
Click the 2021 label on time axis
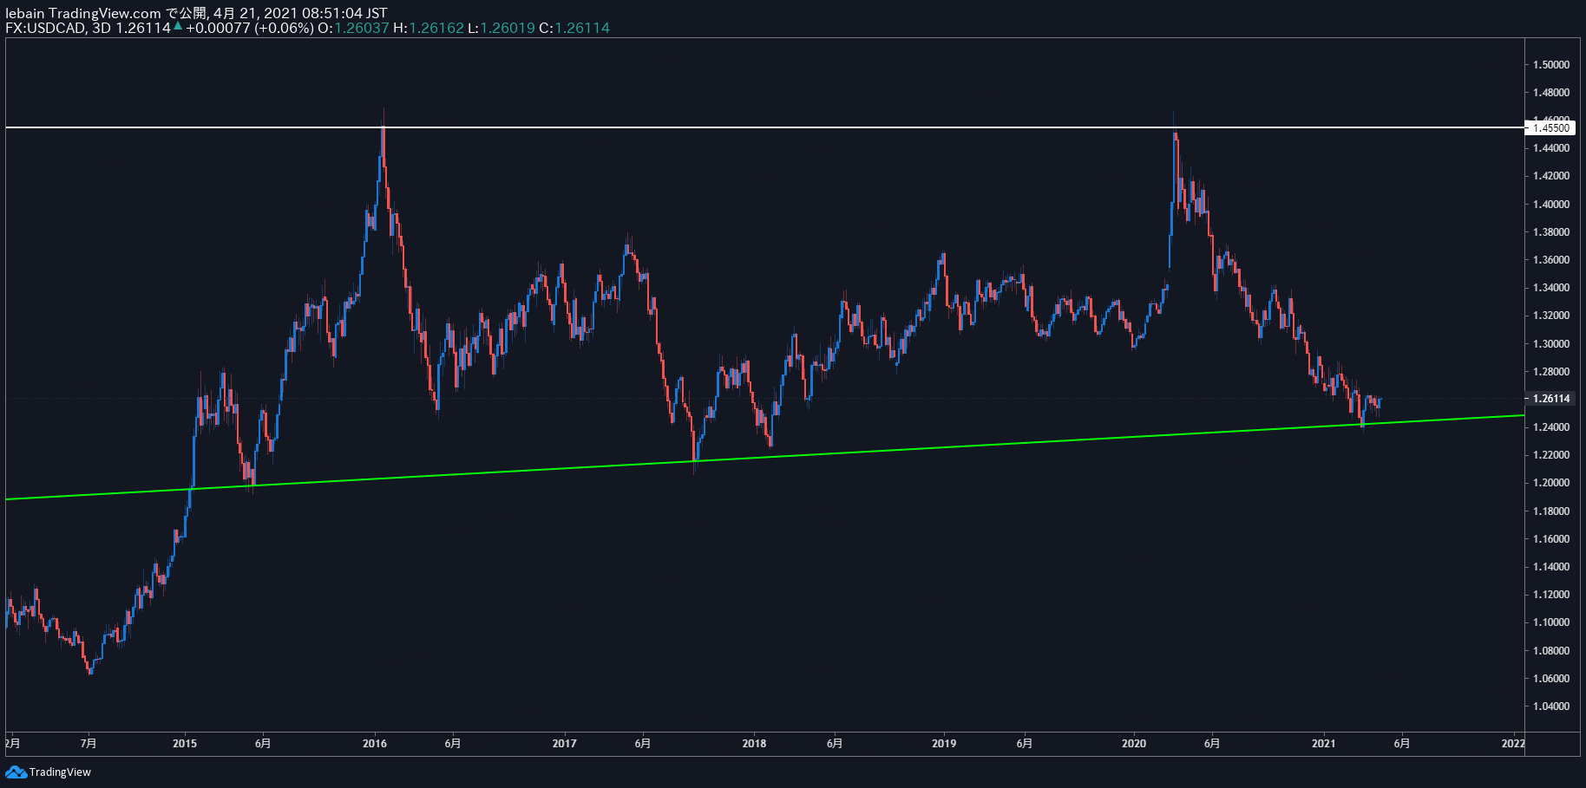1324,743
